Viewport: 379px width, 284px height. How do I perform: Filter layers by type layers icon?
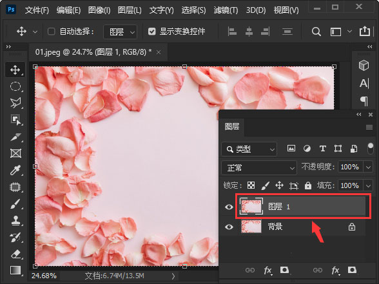323,149
